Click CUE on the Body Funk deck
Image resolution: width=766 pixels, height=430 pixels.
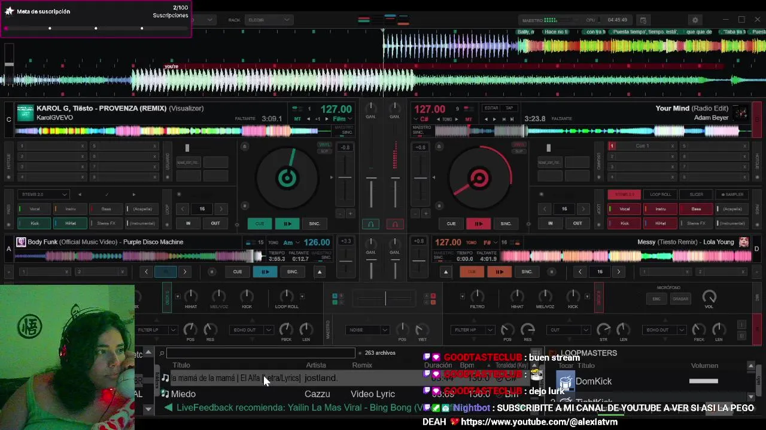[x=238, y=272]
